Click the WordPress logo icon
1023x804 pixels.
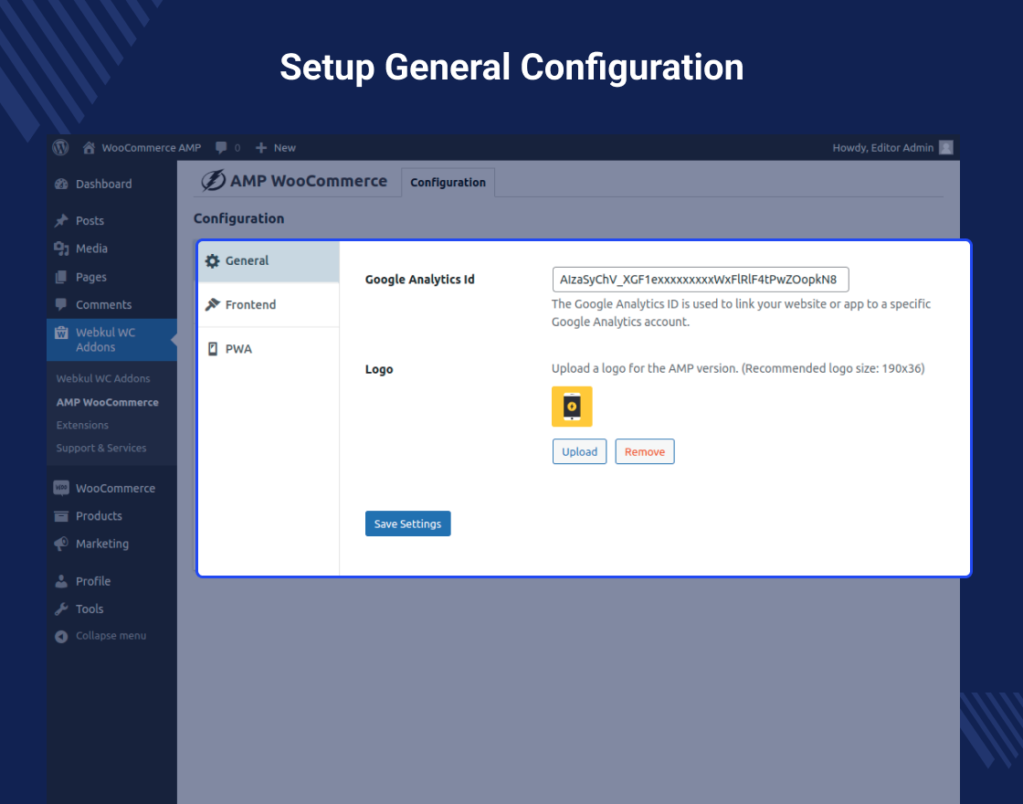[x=61, y=147]
